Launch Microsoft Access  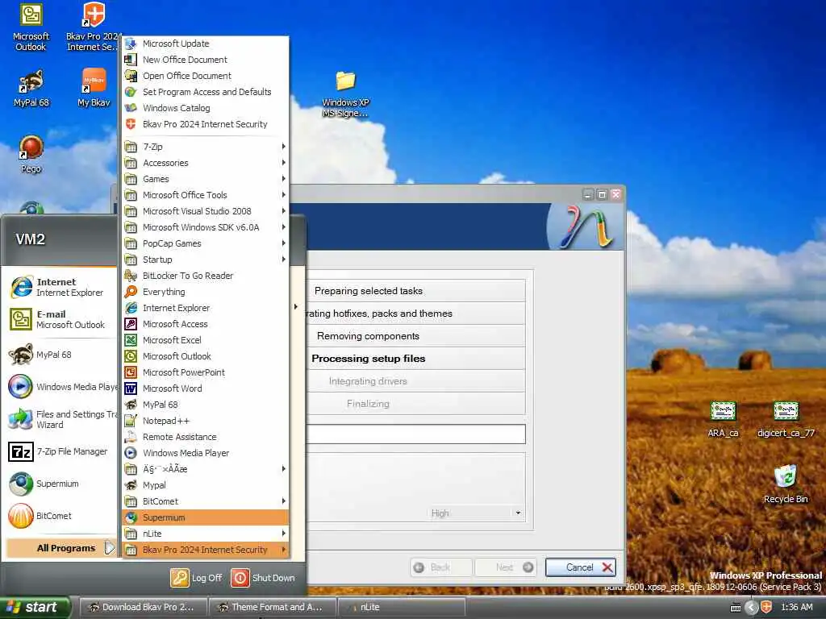coord(206,324)
